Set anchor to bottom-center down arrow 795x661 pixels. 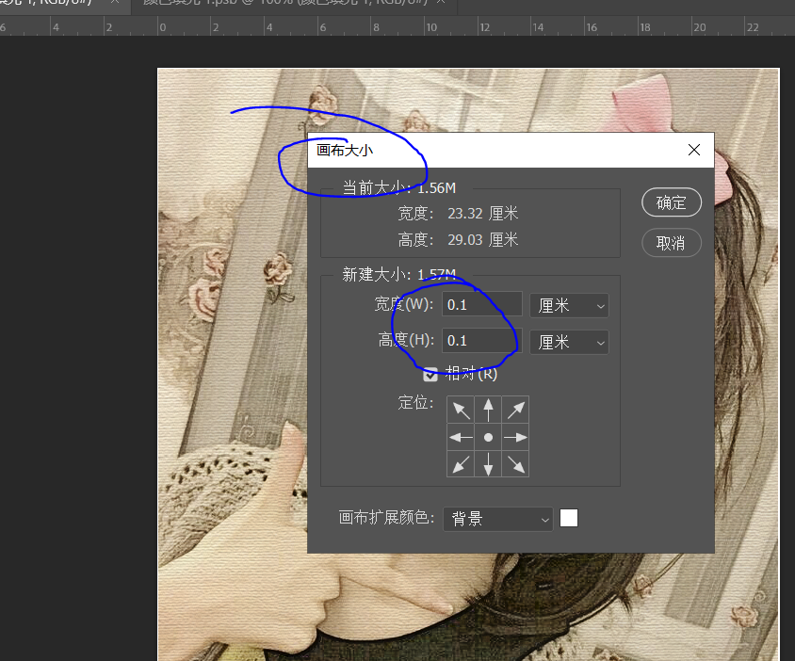(x=488, y=464)
